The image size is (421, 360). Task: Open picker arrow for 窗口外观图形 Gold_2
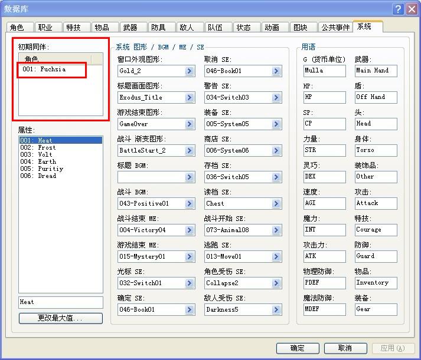pos(190,71)
